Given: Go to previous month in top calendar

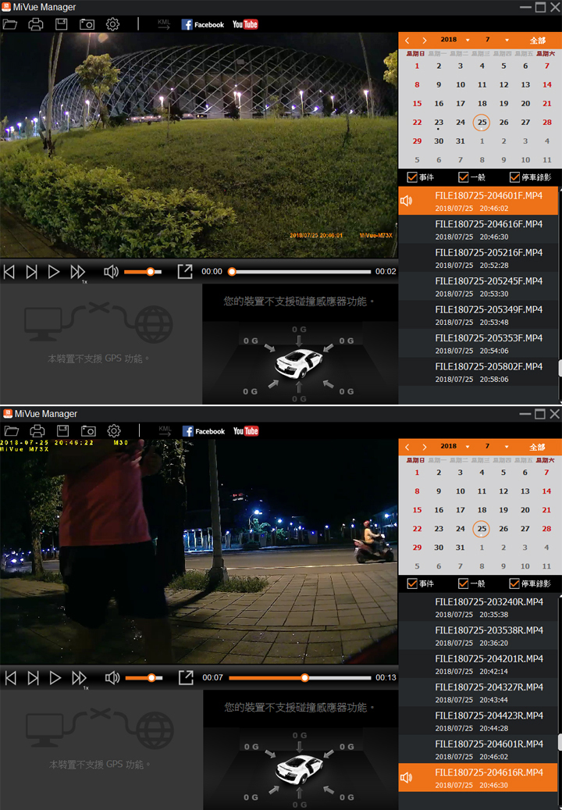Looking at the screenshot, I should point(407,41).
